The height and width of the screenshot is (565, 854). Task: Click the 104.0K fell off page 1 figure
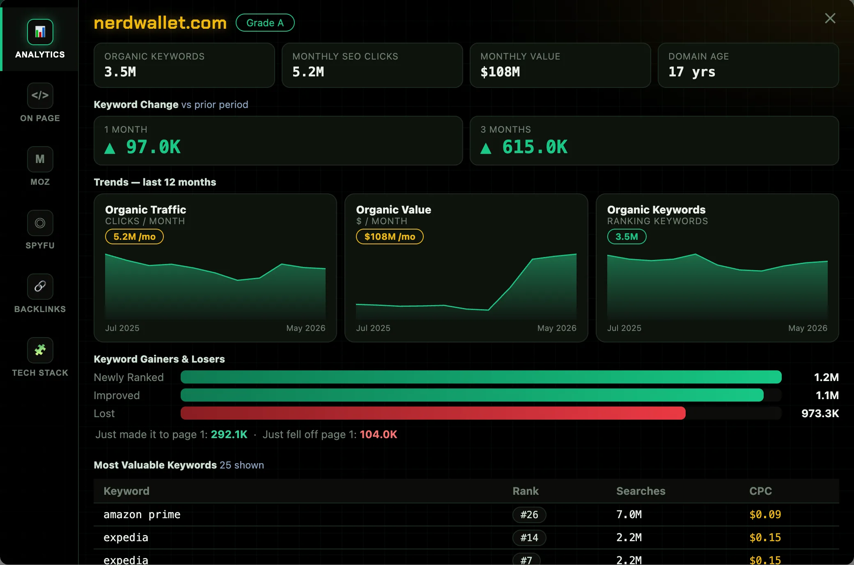pyautogui.click(x=379, y=434)
